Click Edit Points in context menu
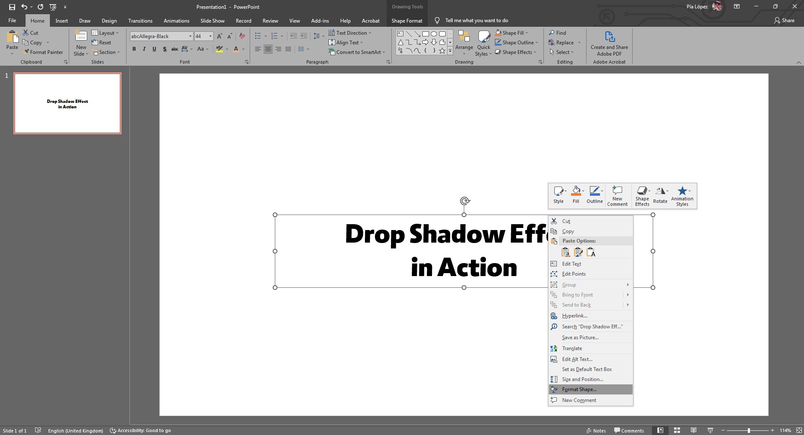This screenshot has height=435, width=804. [574, 274]
